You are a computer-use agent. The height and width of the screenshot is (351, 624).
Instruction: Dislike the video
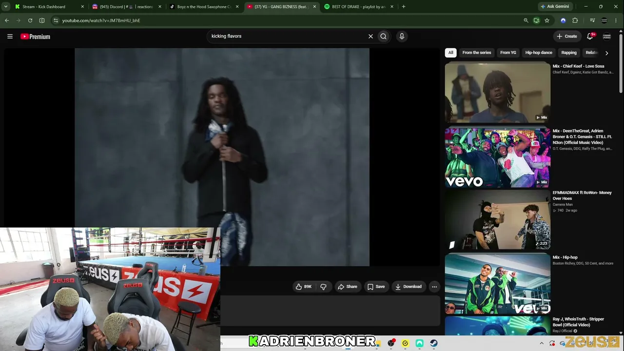(x=323, y=287)
